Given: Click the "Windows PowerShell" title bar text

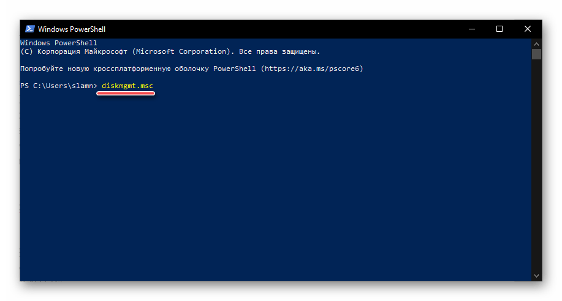Looking at the screenshot, I should point(72,29).
